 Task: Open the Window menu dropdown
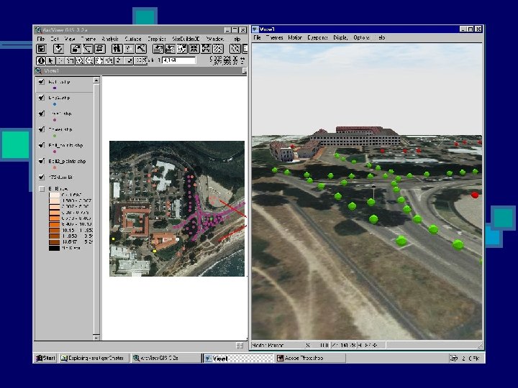click(214, 38)
